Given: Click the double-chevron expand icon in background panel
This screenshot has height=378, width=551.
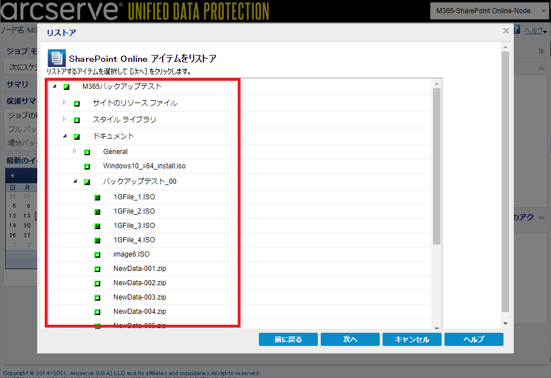Looking at the screenshot, I should click(x=541, y=52).
